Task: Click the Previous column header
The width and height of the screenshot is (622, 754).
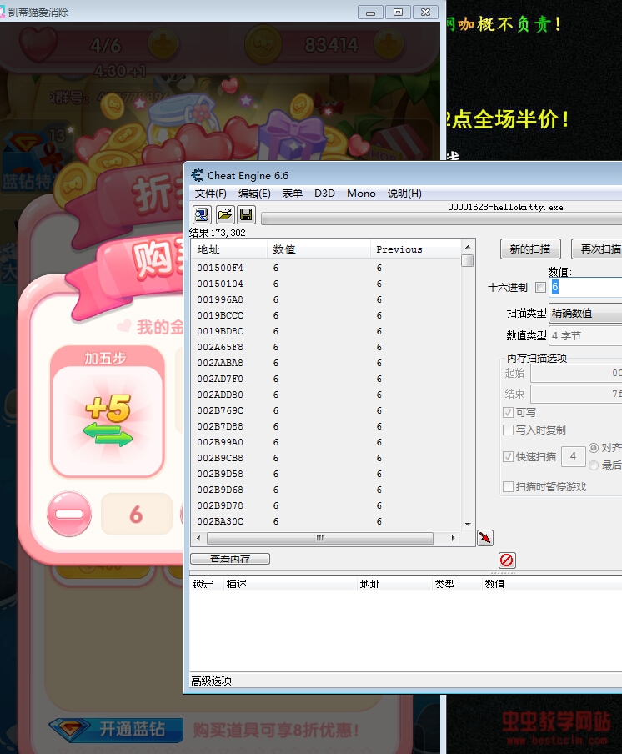Action: [x=416, y=249]
